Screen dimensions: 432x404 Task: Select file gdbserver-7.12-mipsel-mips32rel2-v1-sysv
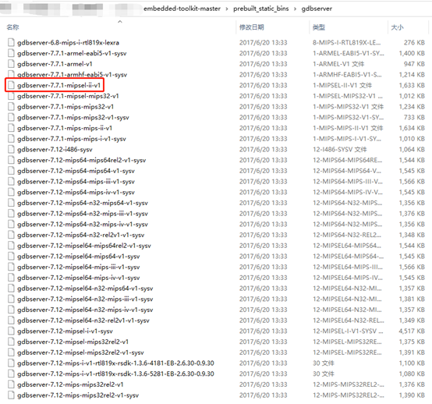click(x=80, y=353)
